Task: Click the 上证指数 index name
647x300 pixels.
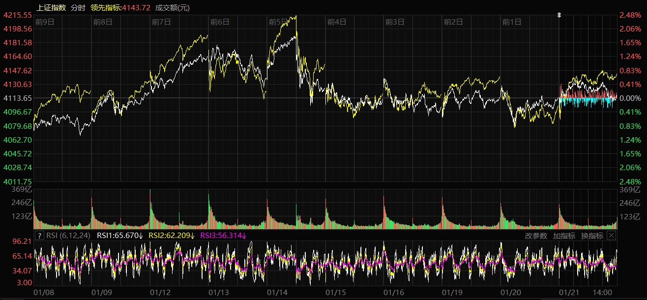Action: coord(52,7)
